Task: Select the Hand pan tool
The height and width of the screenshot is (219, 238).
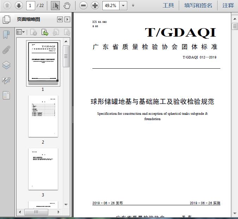Action: click(x=67, y=6)
